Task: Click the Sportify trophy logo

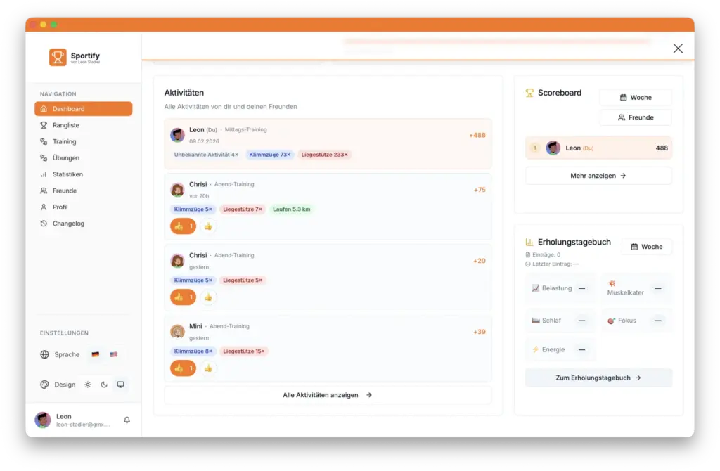Action: (x=58, y=58)
